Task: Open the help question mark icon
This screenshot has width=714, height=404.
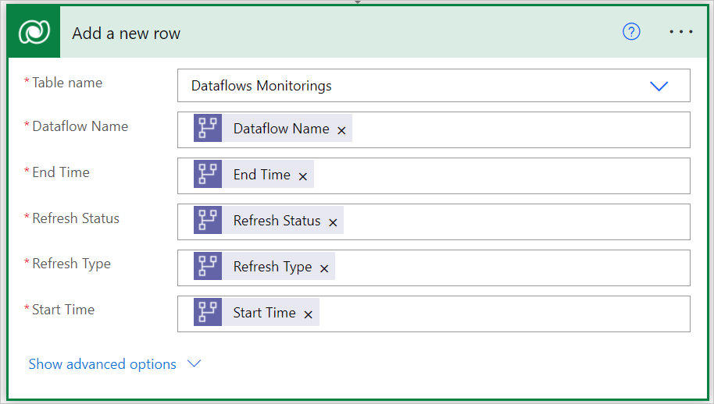Action: point(631,32)
